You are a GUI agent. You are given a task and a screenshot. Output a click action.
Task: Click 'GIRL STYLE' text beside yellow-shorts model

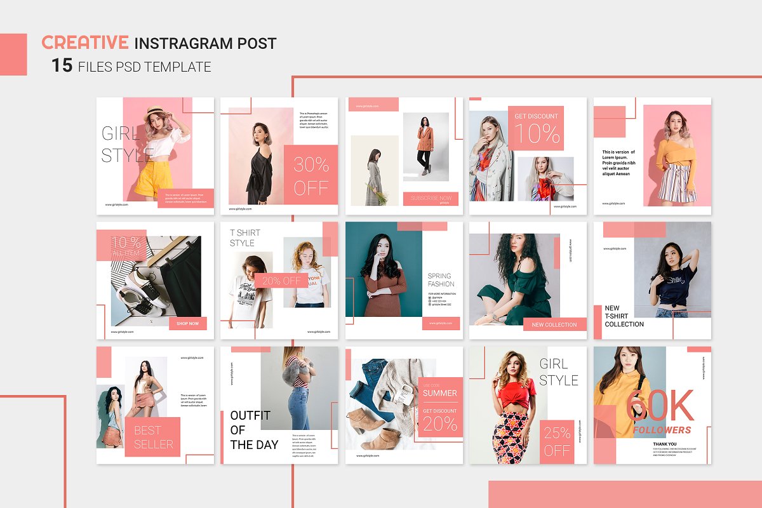click(x=127, y=144)
